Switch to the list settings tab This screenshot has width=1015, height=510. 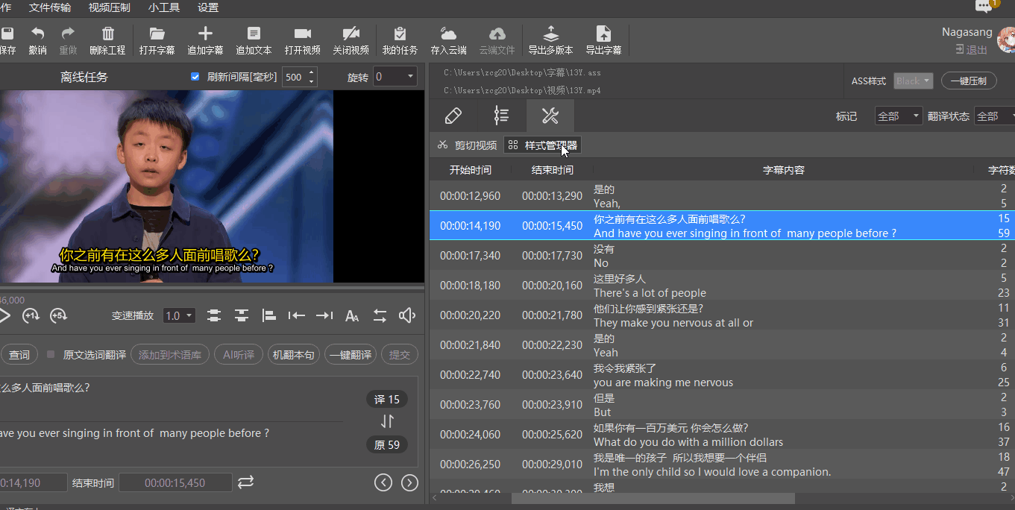point(501,116)
